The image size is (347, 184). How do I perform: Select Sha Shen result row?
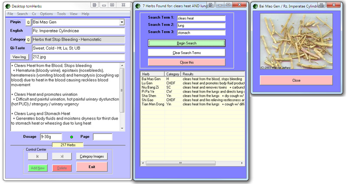(193, 95)
